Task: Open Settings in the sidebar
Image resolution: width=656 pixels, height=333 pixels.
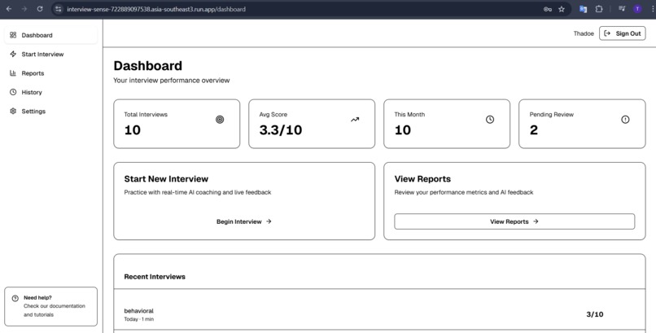Action: [50, 112]
